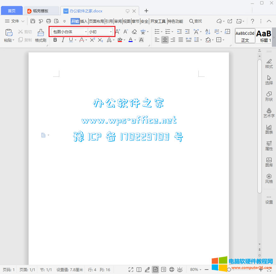Click the Find (查找) search button
276x274 pixels.
click(196, 21)
